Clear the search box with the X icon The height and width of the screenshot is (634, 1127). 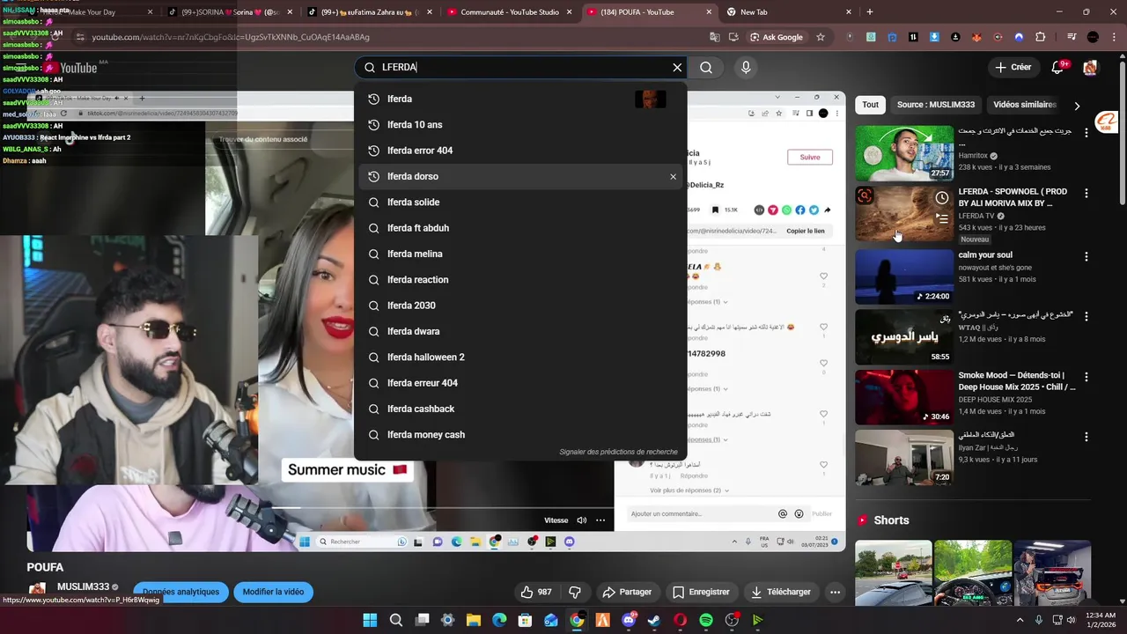[677, 68]
